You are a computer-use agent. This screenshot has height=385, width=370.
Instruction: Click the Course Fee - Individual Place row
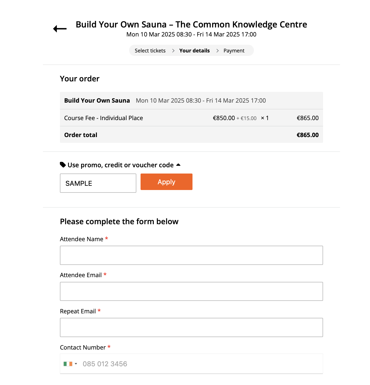click(x=103, y=118)
